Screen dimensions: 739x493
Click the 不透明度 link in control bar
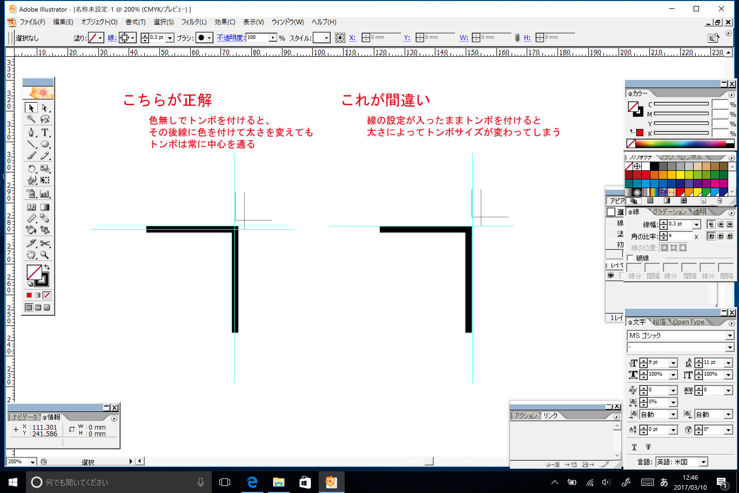[230, 38]
